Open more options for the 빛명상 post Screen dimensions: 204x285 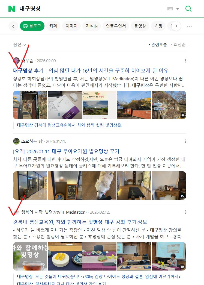coord(185,212)
